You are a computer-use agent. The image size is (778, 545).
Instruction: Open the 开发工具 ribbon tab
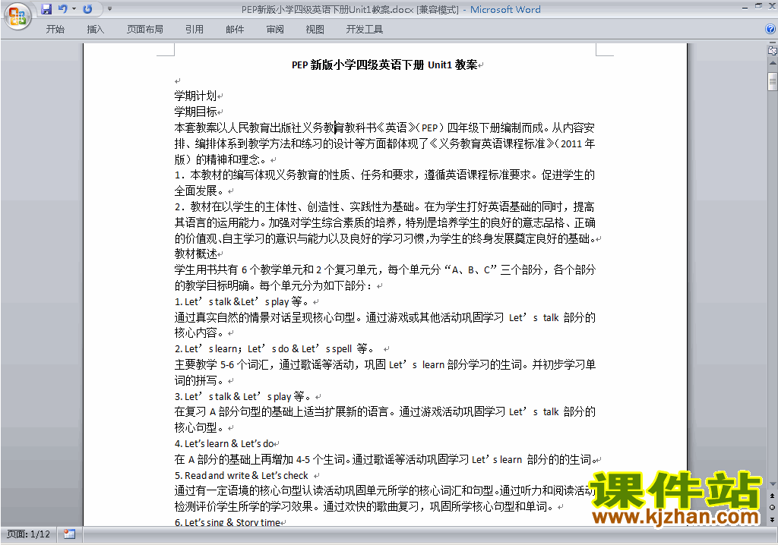[364, 30]
